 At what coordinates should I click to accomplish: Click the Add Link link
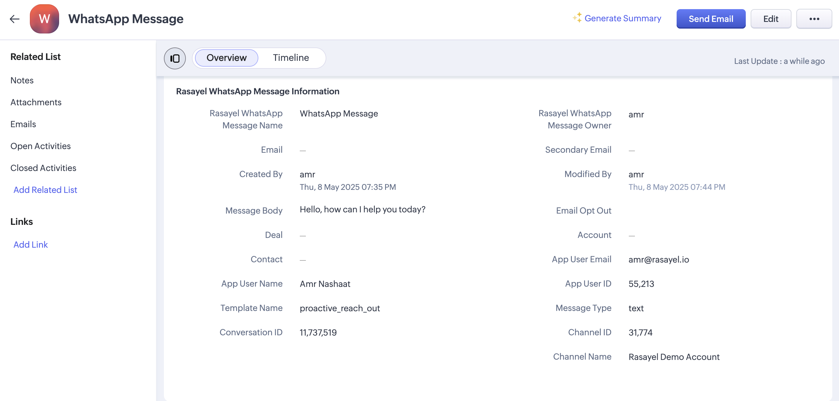coord(30,245)
